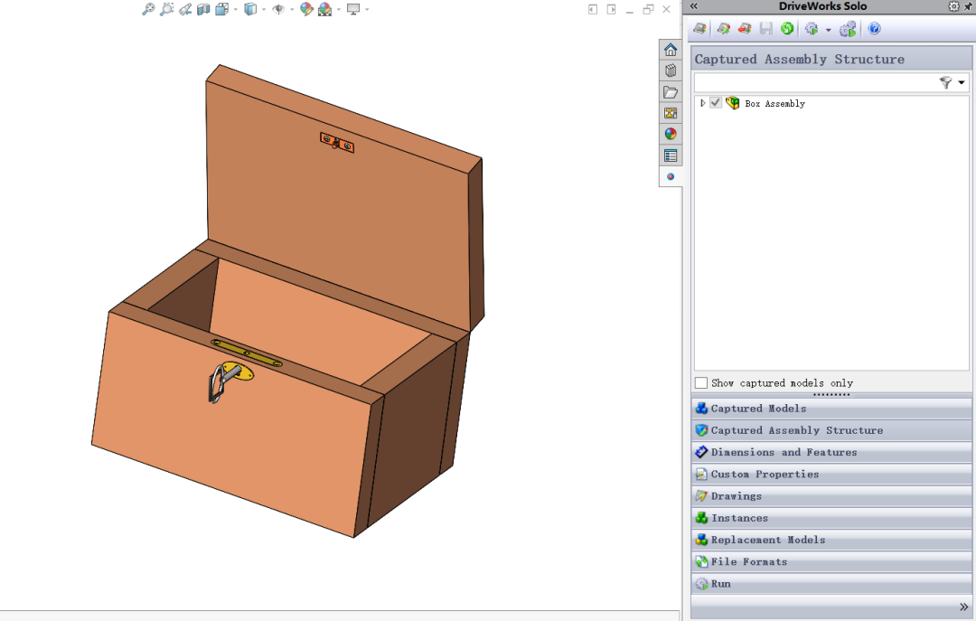Click the filter funnel icon
Image resolution: width=976 pixels, height=621 pixels.
945,82
